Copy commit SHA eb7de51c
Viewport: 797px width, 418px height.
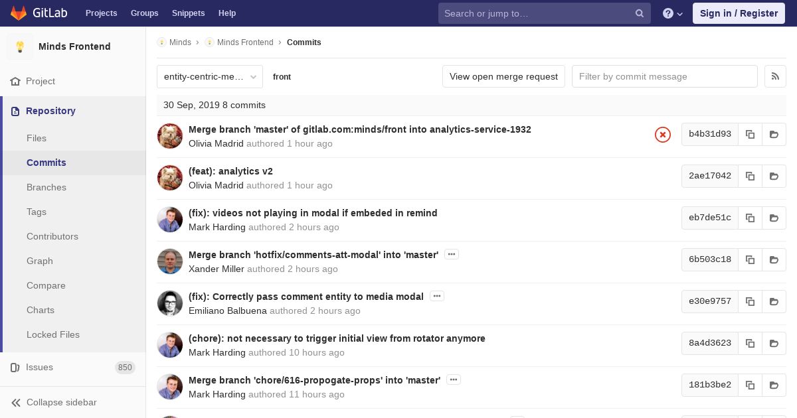[x=750, y=218]
